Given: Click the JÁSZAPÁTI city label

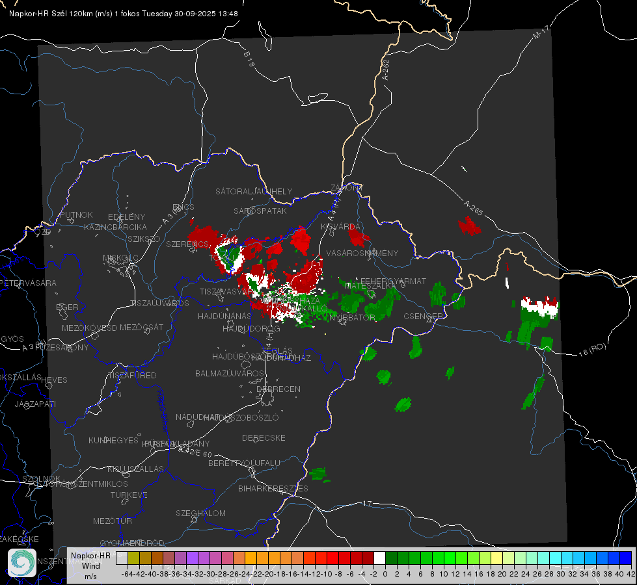Looking at the screenshot, I should (x=35, y=404).
